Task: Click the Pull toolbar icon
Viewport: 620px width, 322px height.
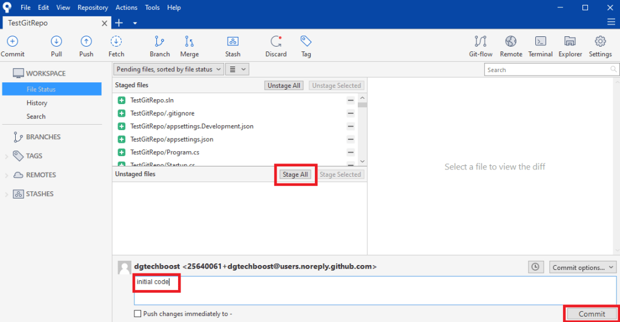Action: coord(56,42)
